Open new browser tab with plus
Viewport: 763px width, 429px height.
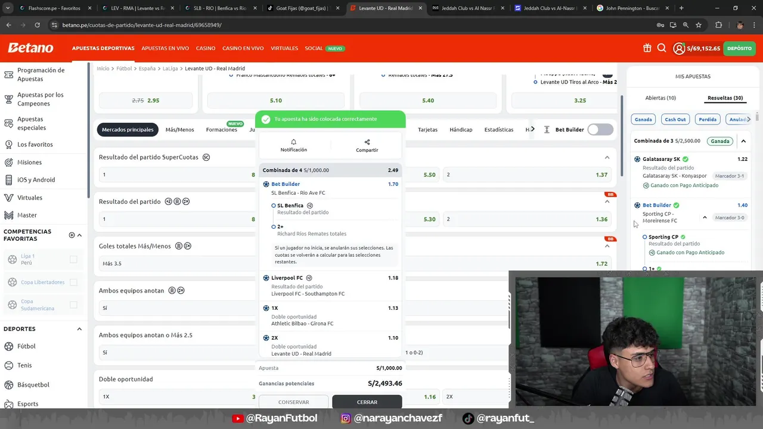pyautogui.click(x=681, y=8)
